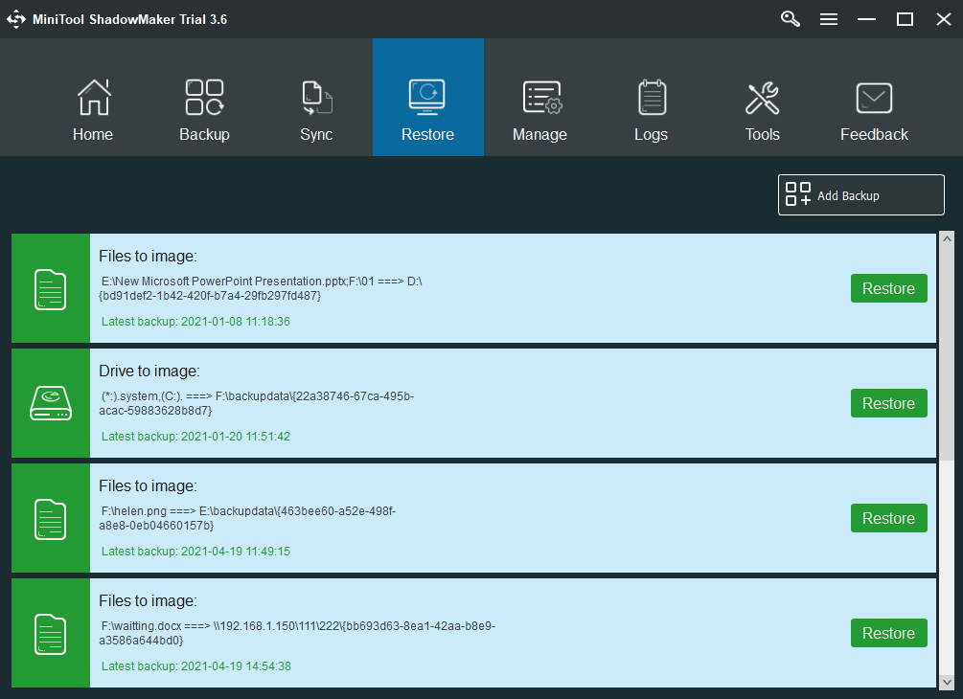Screen dimensions: 963x699
Task: Open the Feedback envelope icon
Action: tap(874, 99)
